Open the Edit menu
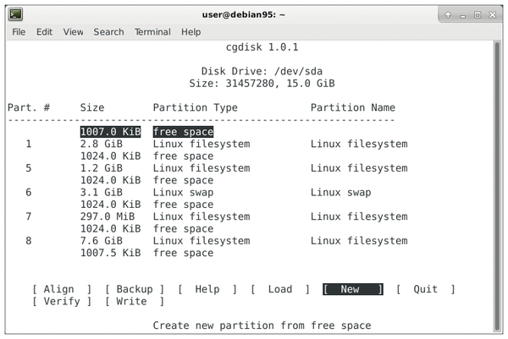The height and width of the screenshot is (339, 508). coord(44,32)
